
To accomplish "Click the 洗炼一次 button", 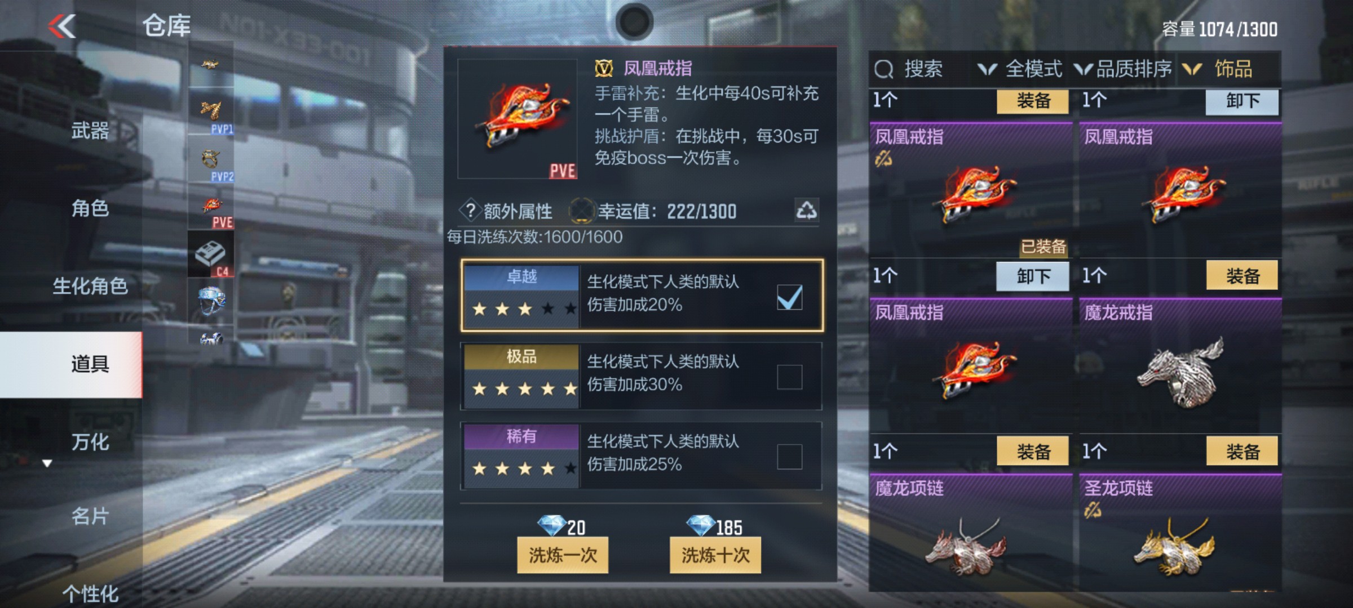I will click(x=563, y=555).
